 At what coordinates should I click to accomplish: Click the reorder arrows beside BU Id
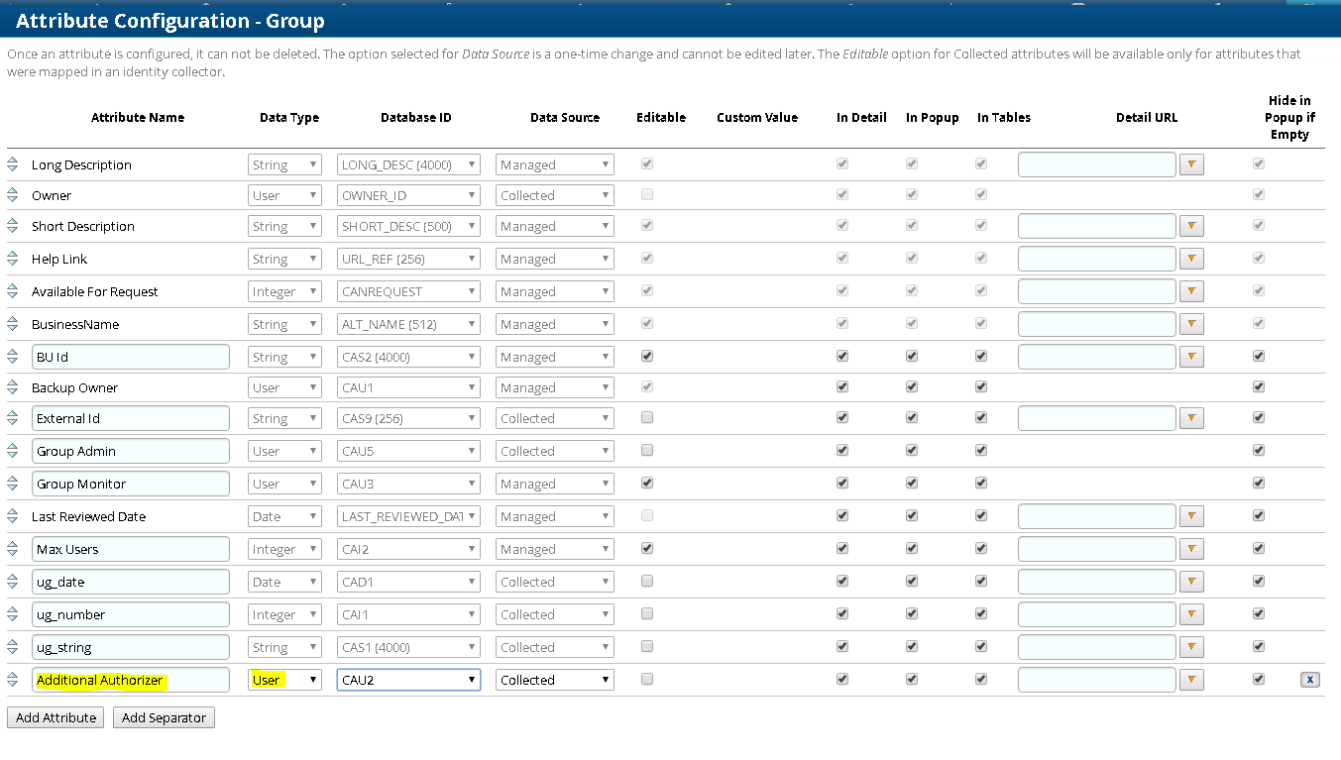pyautogui.click(x=13, y=357)
